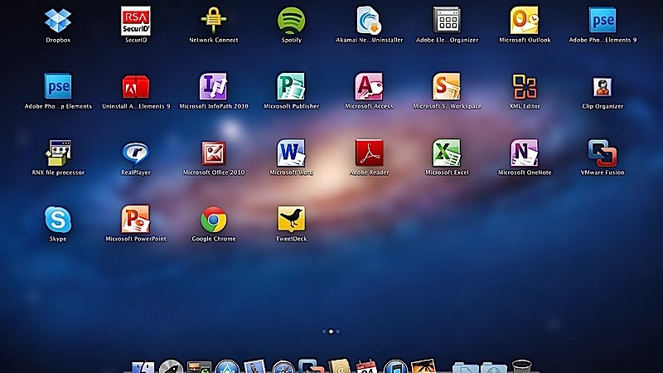
Task: Launch Adobe Reader
Action: pyautogui.click(x=369, y=153)
